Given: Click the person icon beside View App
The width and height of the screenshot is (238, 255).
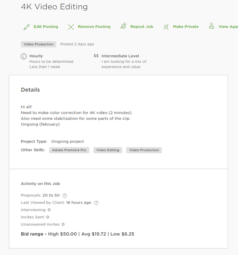Looking at the screenshot, I should click(211, 26).
